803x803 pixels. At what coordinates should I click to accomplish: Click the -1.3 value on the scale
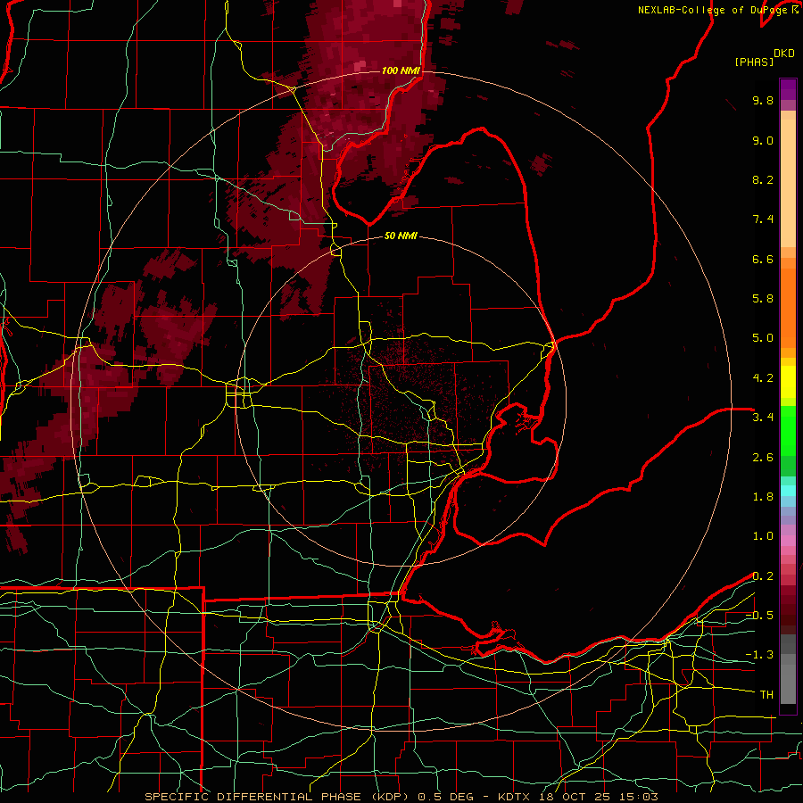(759, 655)
